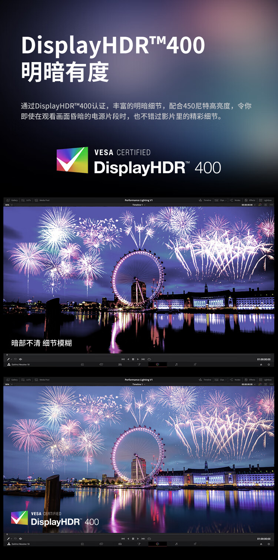Switch to Deliver page in lower HDR Resolve window
278x560 pixels.
click(195, 544)
